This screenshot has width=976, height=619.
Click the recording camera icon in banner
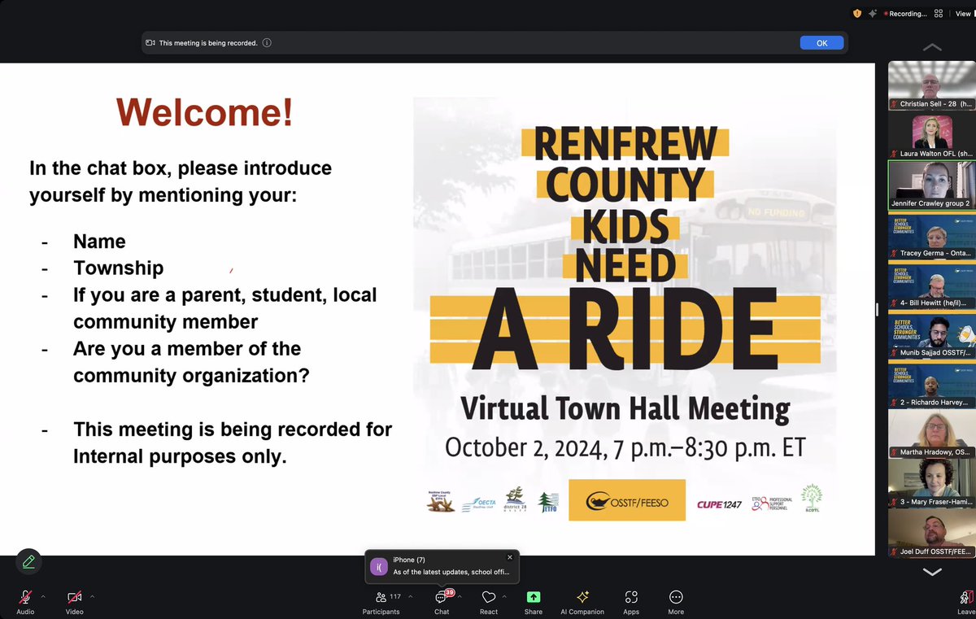150,43
